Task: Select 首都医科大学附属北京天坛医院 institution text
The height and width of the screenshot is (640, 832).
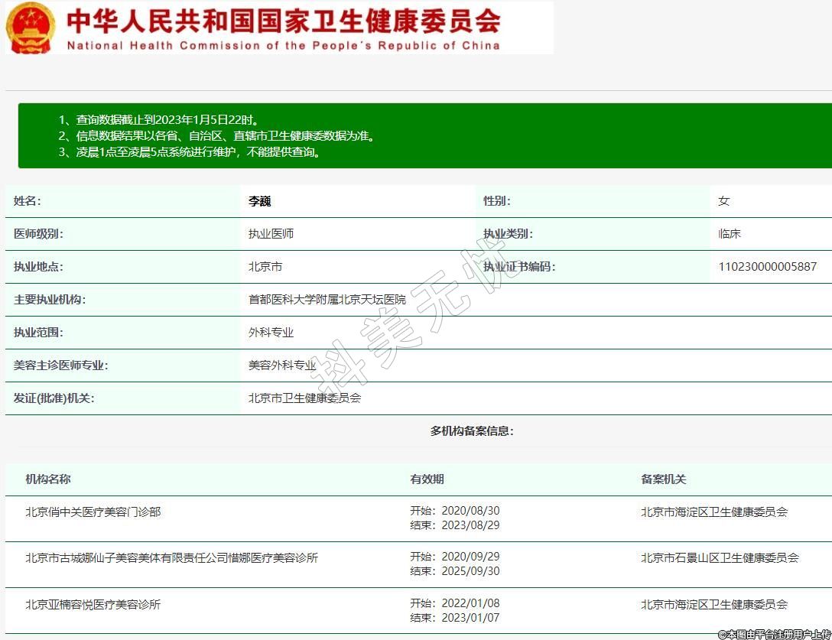Action: click(327, 300)
